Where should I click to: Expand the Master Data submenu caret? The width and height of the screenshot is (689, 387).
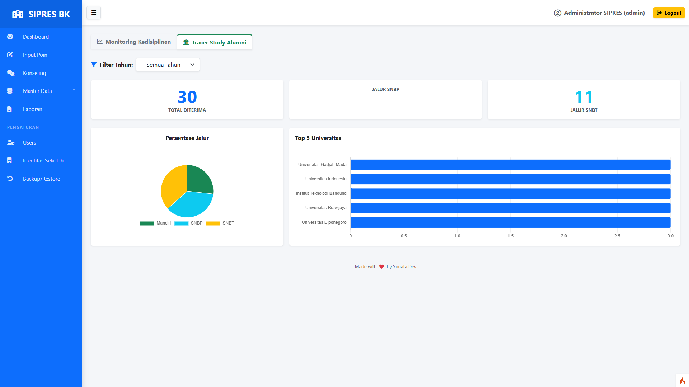74,90
